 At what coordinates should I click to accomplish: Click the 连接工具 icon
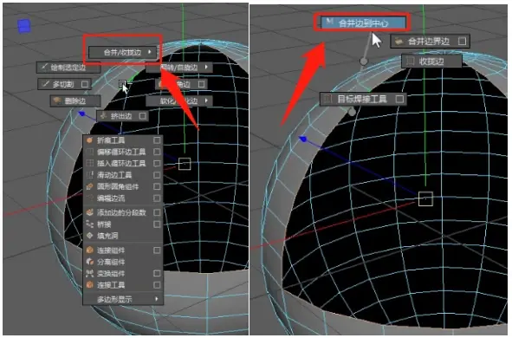point(90,285)
